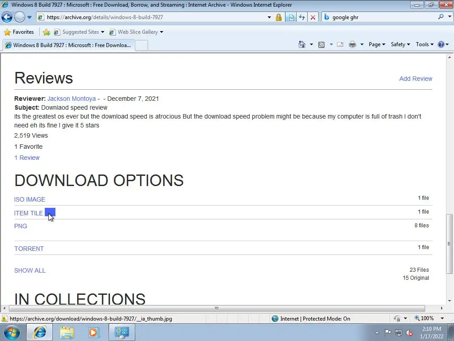Show hidden tray icons arrow

(377, 333)
